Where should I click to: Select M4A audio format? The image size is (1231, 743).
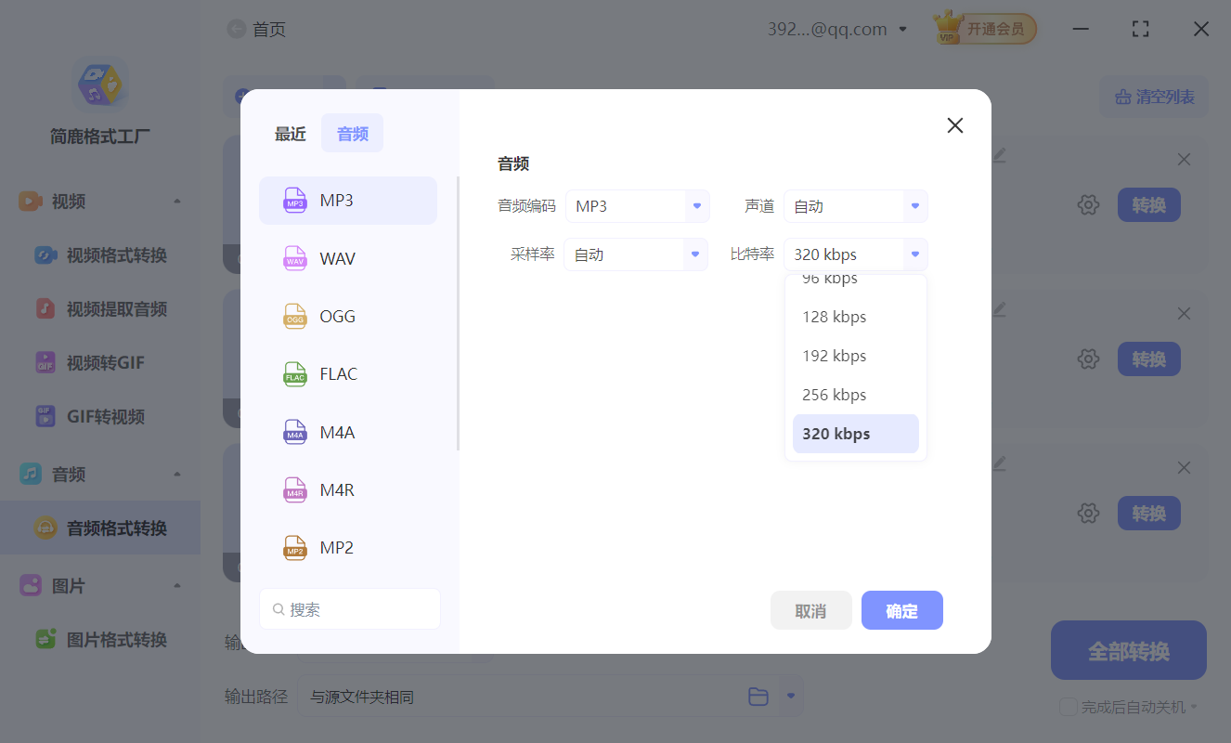pos(336,432)
